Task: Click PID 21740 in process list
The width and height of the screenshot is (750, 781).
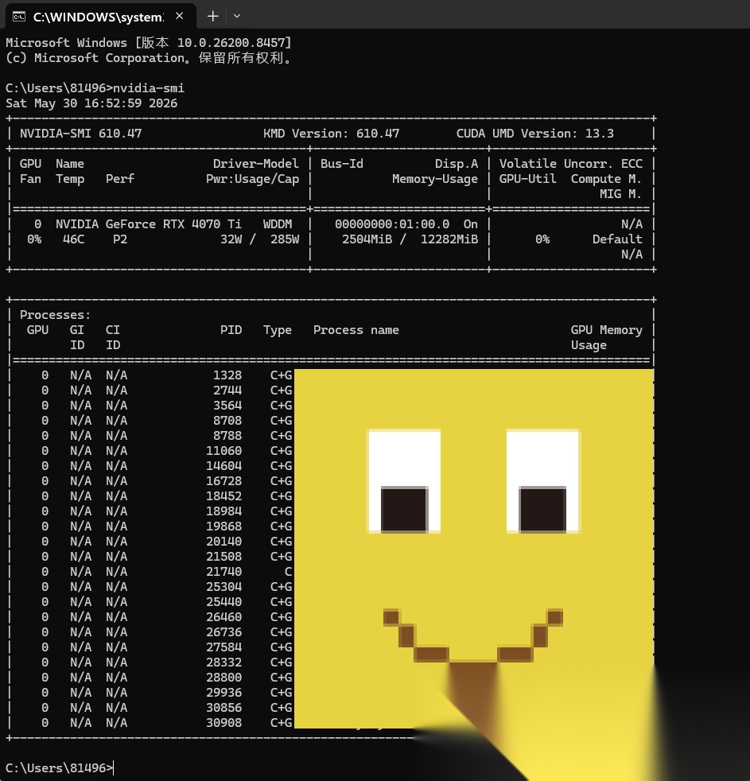Action: (224, 571)
